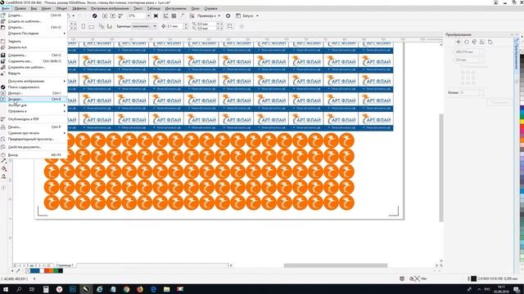Click the nudge distance 0,1 мм field
The image size is (524, 294).
pos(174,26)
